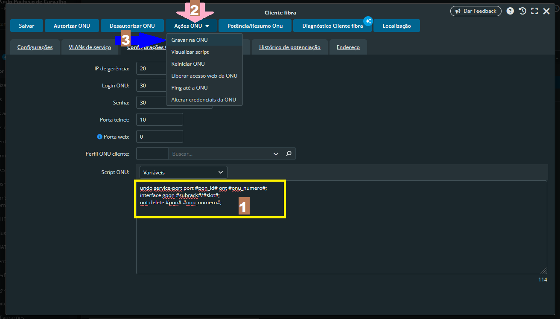
Task: Click the Dar Feedback button
Action: (476, 11)
